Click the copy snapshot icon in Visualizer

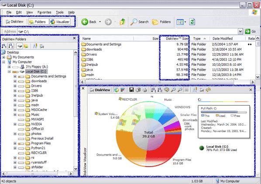pyautogui.click(x=138, y=90)
